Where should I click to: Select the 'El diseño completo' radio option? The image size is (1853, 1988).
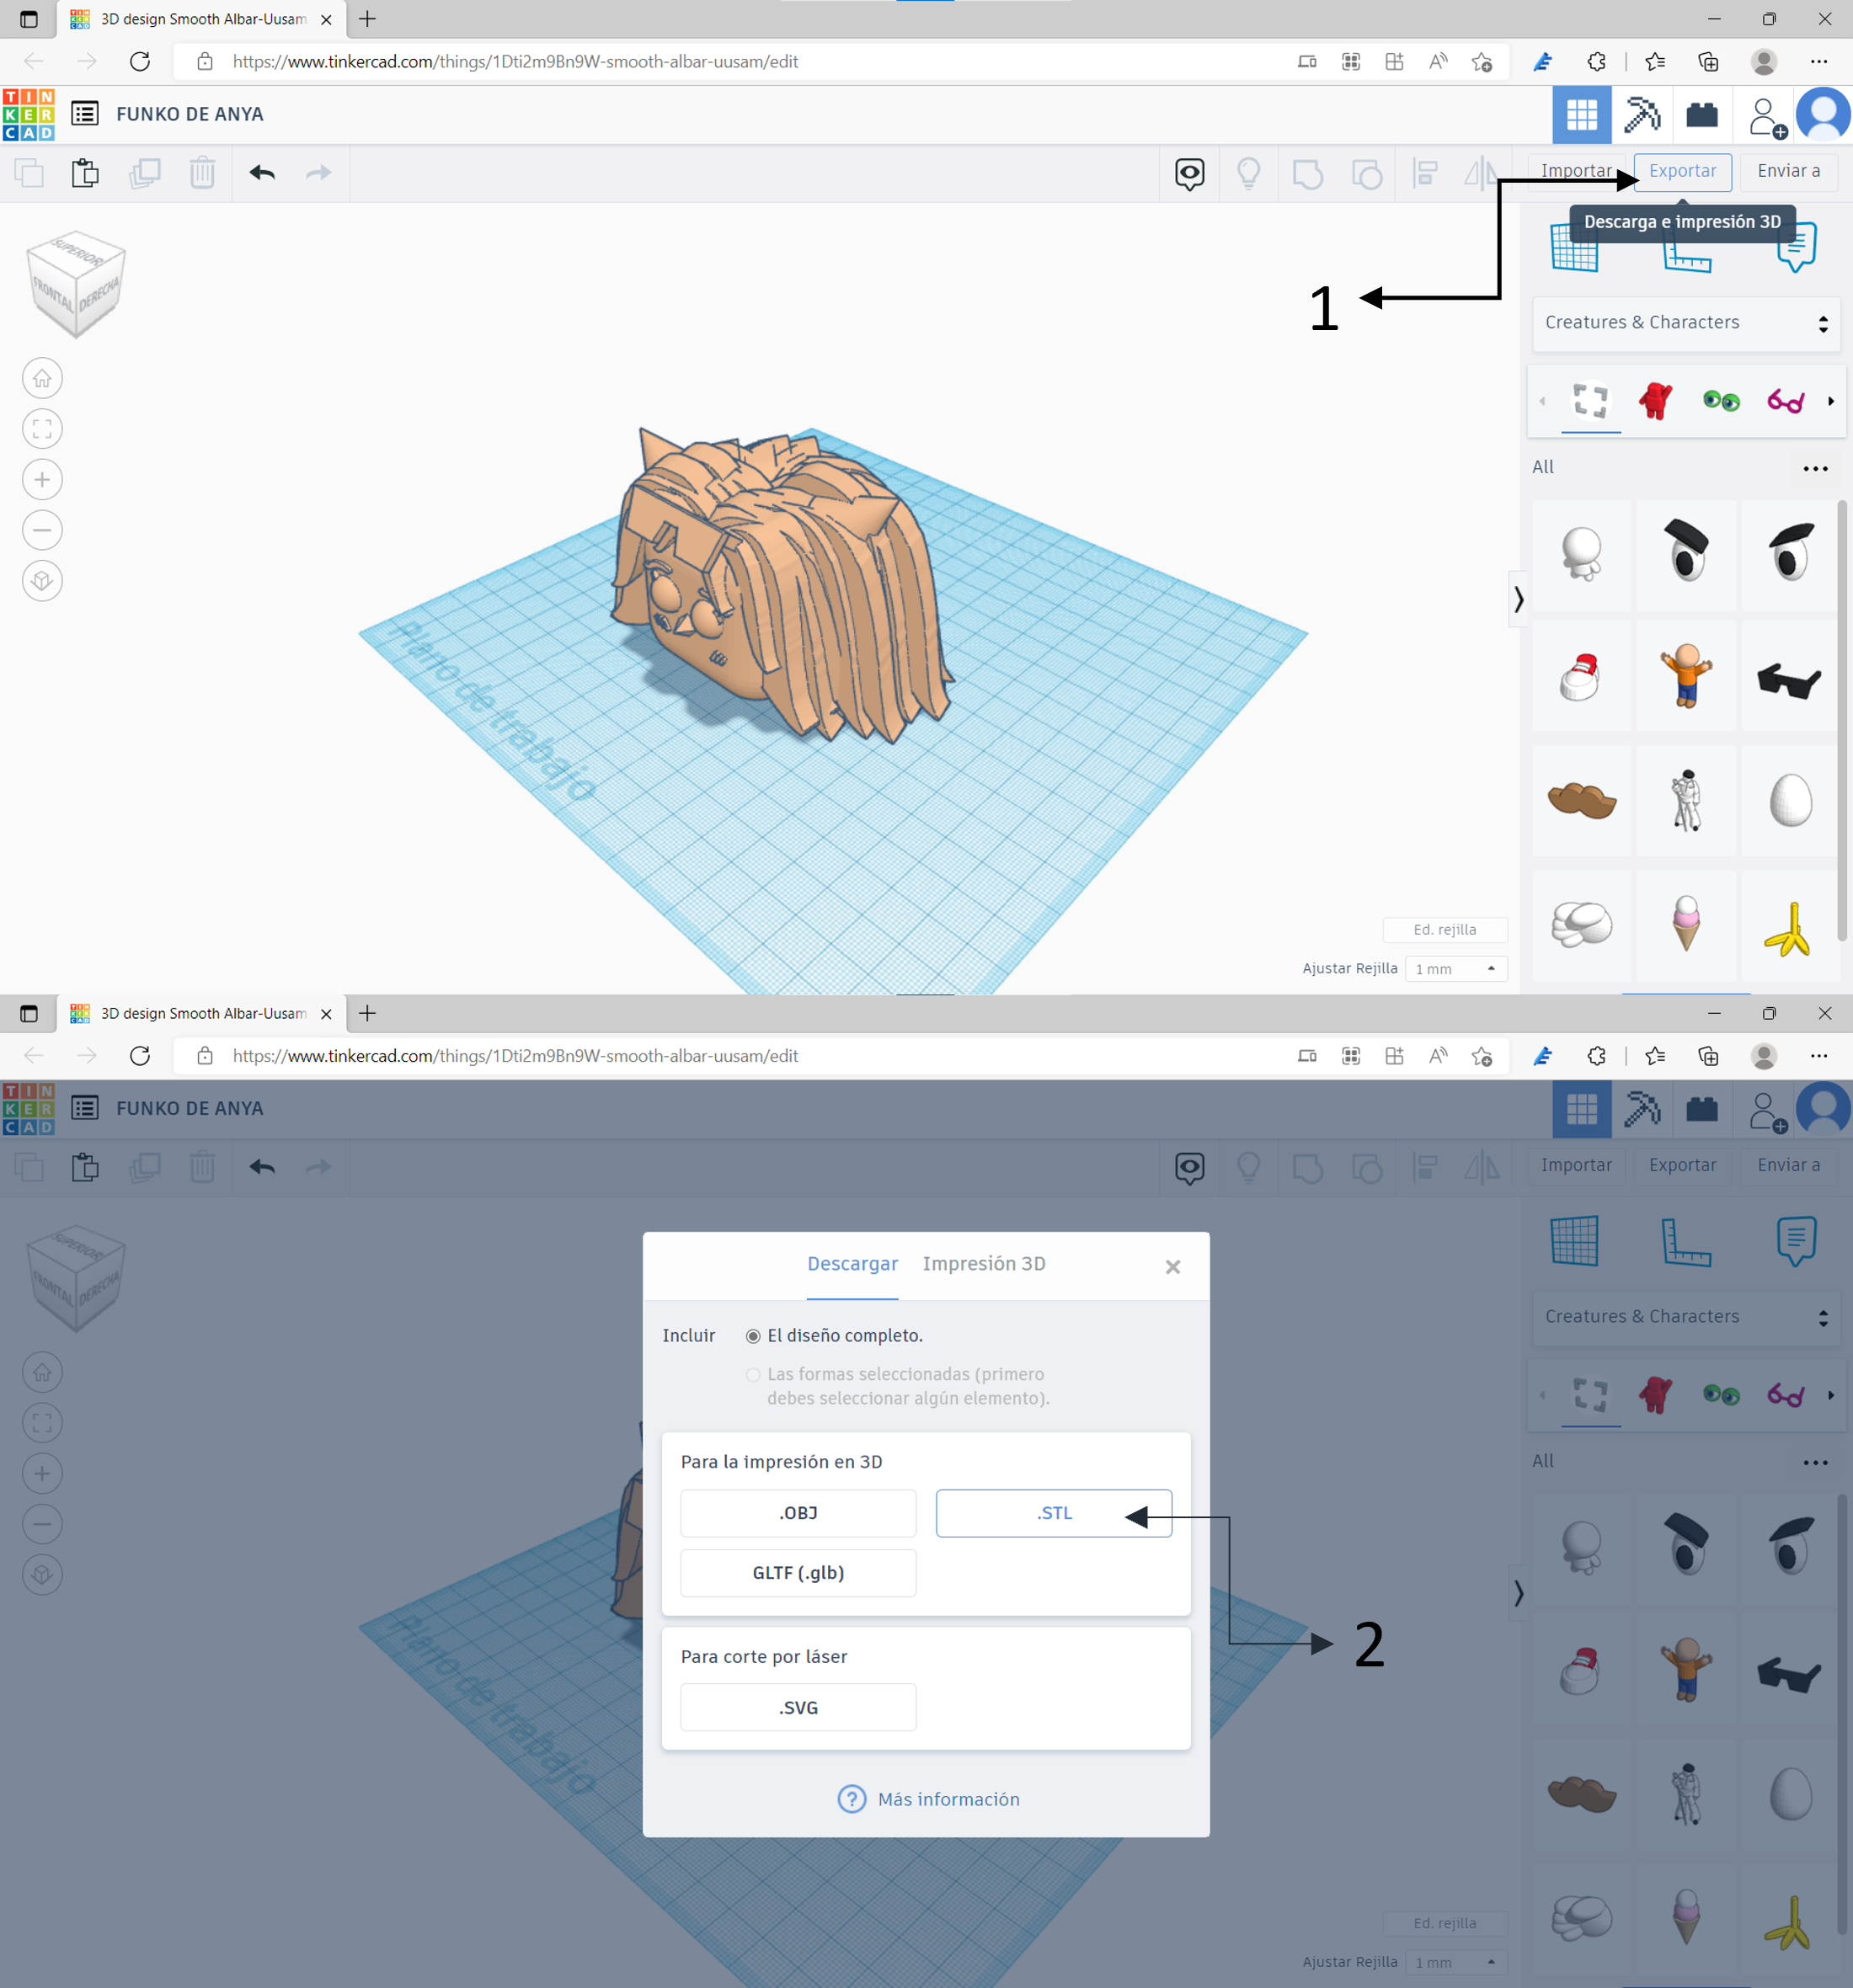[753, 1336]
